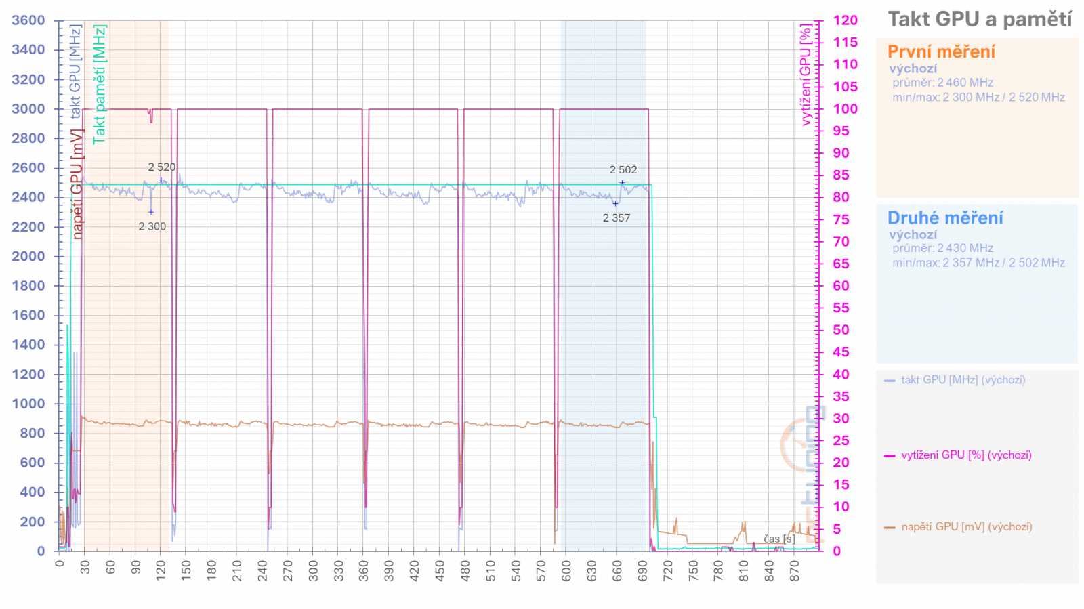Click 'min/max: 2 357 MHz / 2 502 MHz' text
Screen dimensions: 1084x609
pos(978,263)
